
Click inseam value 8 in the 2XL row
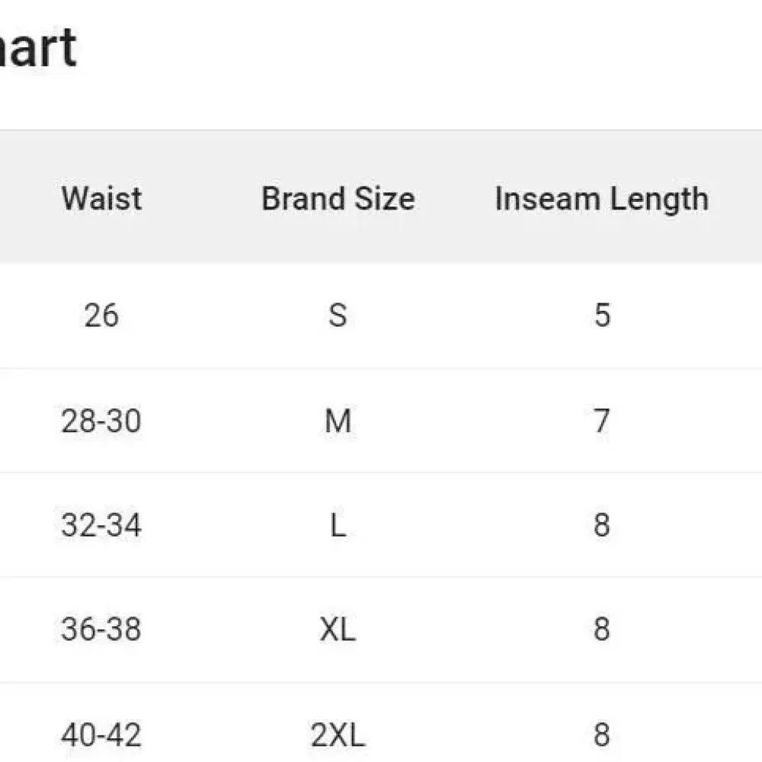pos(602,735)
